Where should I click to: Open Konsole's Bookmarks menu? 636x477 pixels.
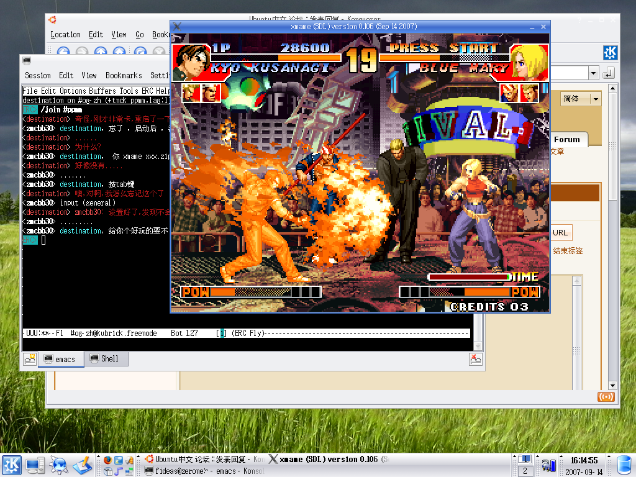click(x=124, y=75)
